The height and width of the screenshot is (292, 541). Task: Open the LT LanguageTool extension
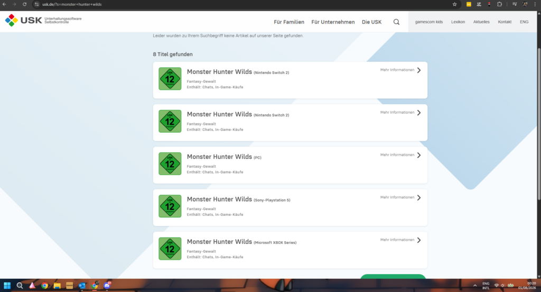[479, 4]
